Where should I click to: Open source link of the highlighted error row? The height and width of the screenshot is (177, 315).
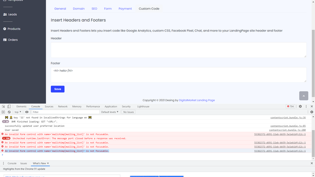pyautogui.click(x=280, y=151)
